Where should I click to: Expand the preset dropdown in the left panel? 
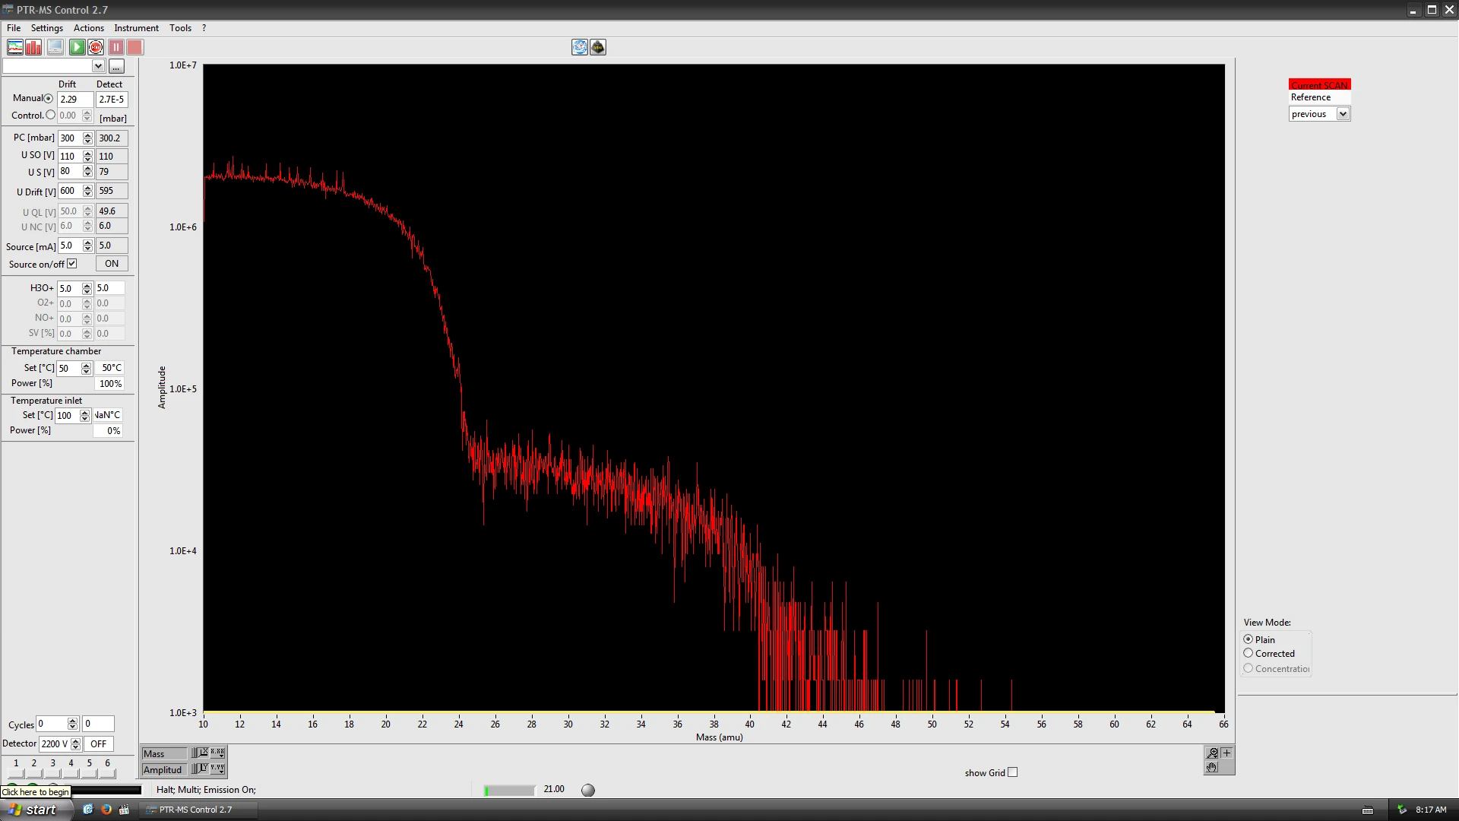[x=98, y=66]
